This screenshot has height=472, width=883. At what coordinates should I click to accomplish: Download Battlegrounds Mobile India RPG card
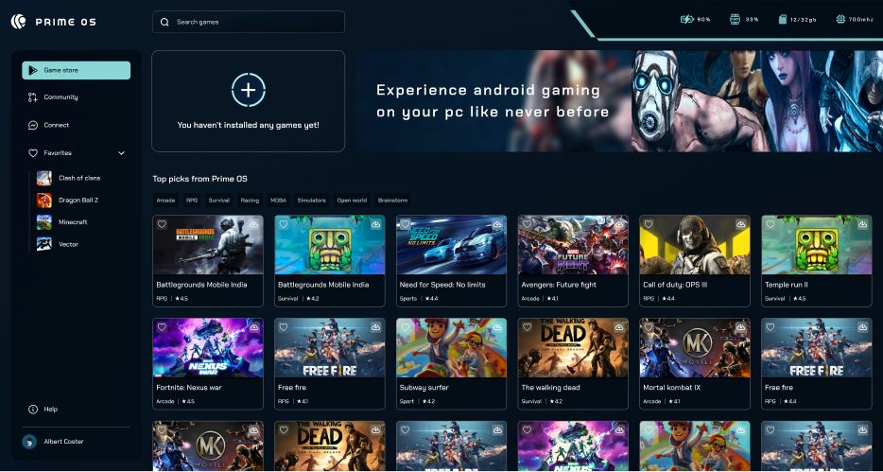pyautogui.click(x=254, y=224)
